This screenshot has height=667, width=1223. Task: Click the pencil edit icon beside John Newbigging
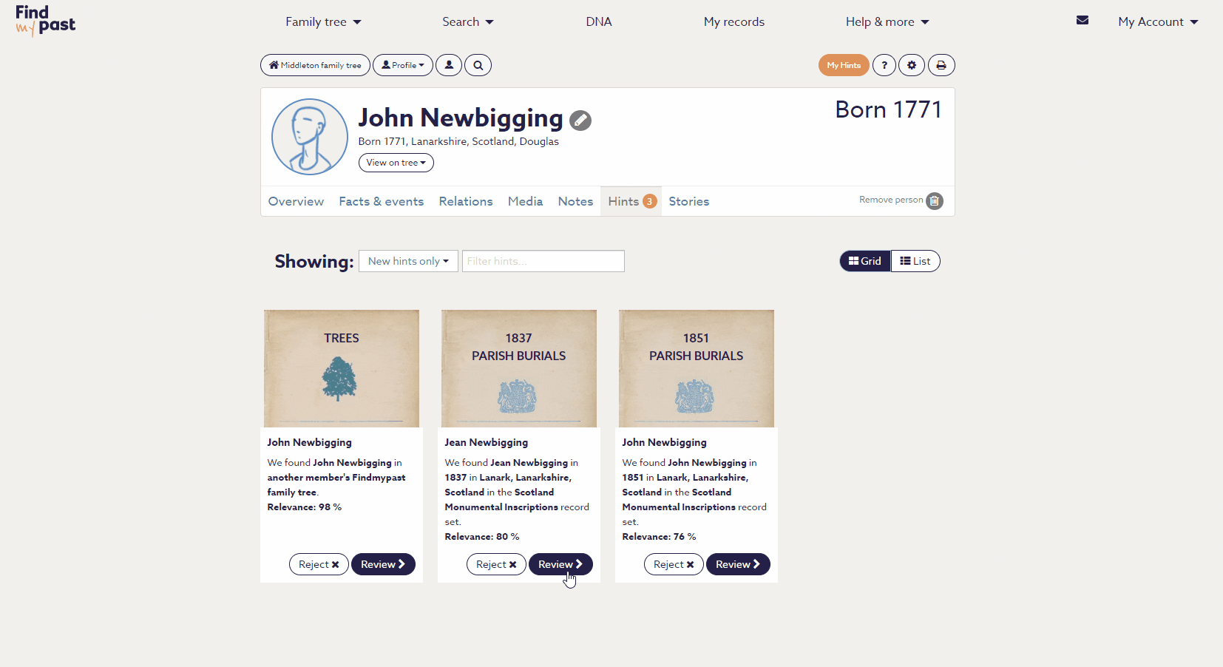(x=580, y=120)
